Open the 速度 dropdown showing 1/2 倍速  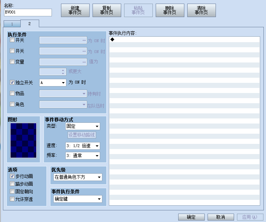coord(83,146)
